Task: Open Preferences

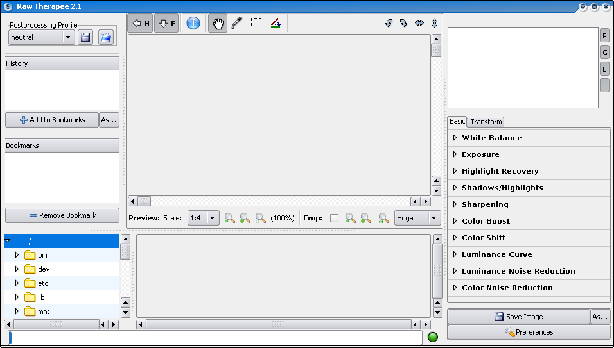Action: (x=529, y=332)
